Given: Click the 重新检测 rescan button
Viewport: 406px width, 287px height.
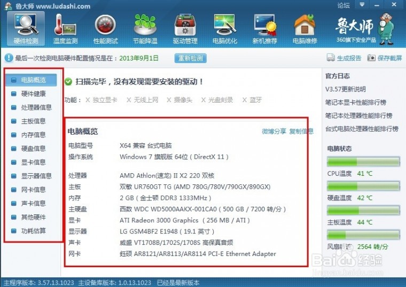Looking at the screenshot, I should click(191, 58).
